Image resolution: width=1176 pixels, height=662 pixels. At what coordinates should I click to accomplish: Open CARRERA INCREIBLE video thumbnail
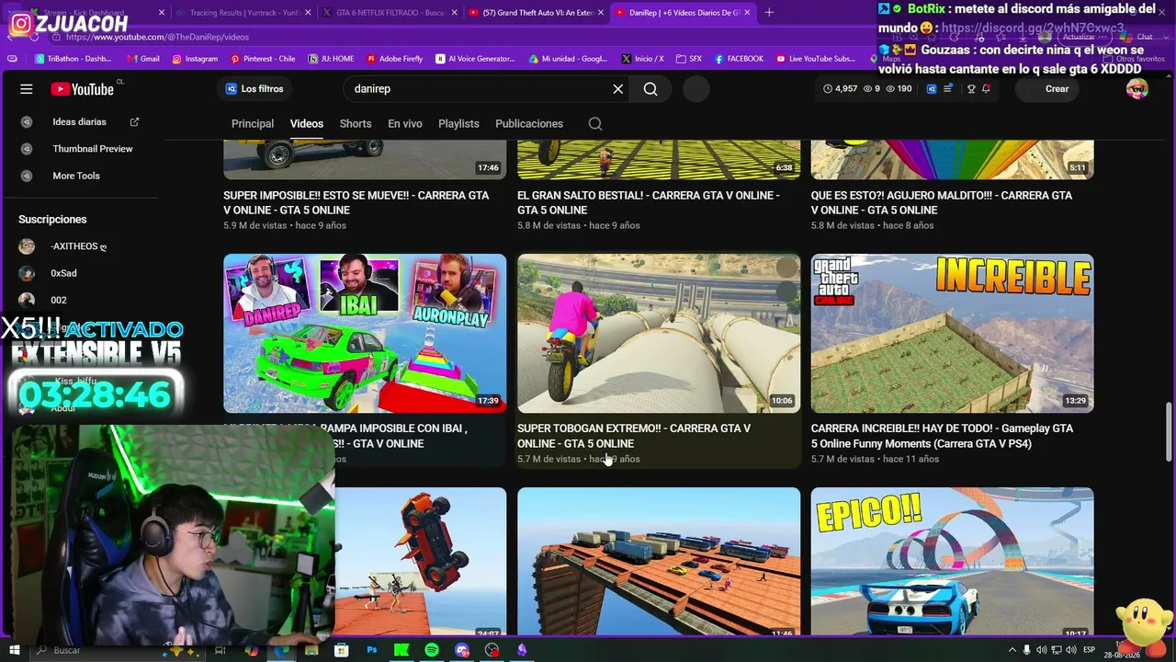click(953, 333)
